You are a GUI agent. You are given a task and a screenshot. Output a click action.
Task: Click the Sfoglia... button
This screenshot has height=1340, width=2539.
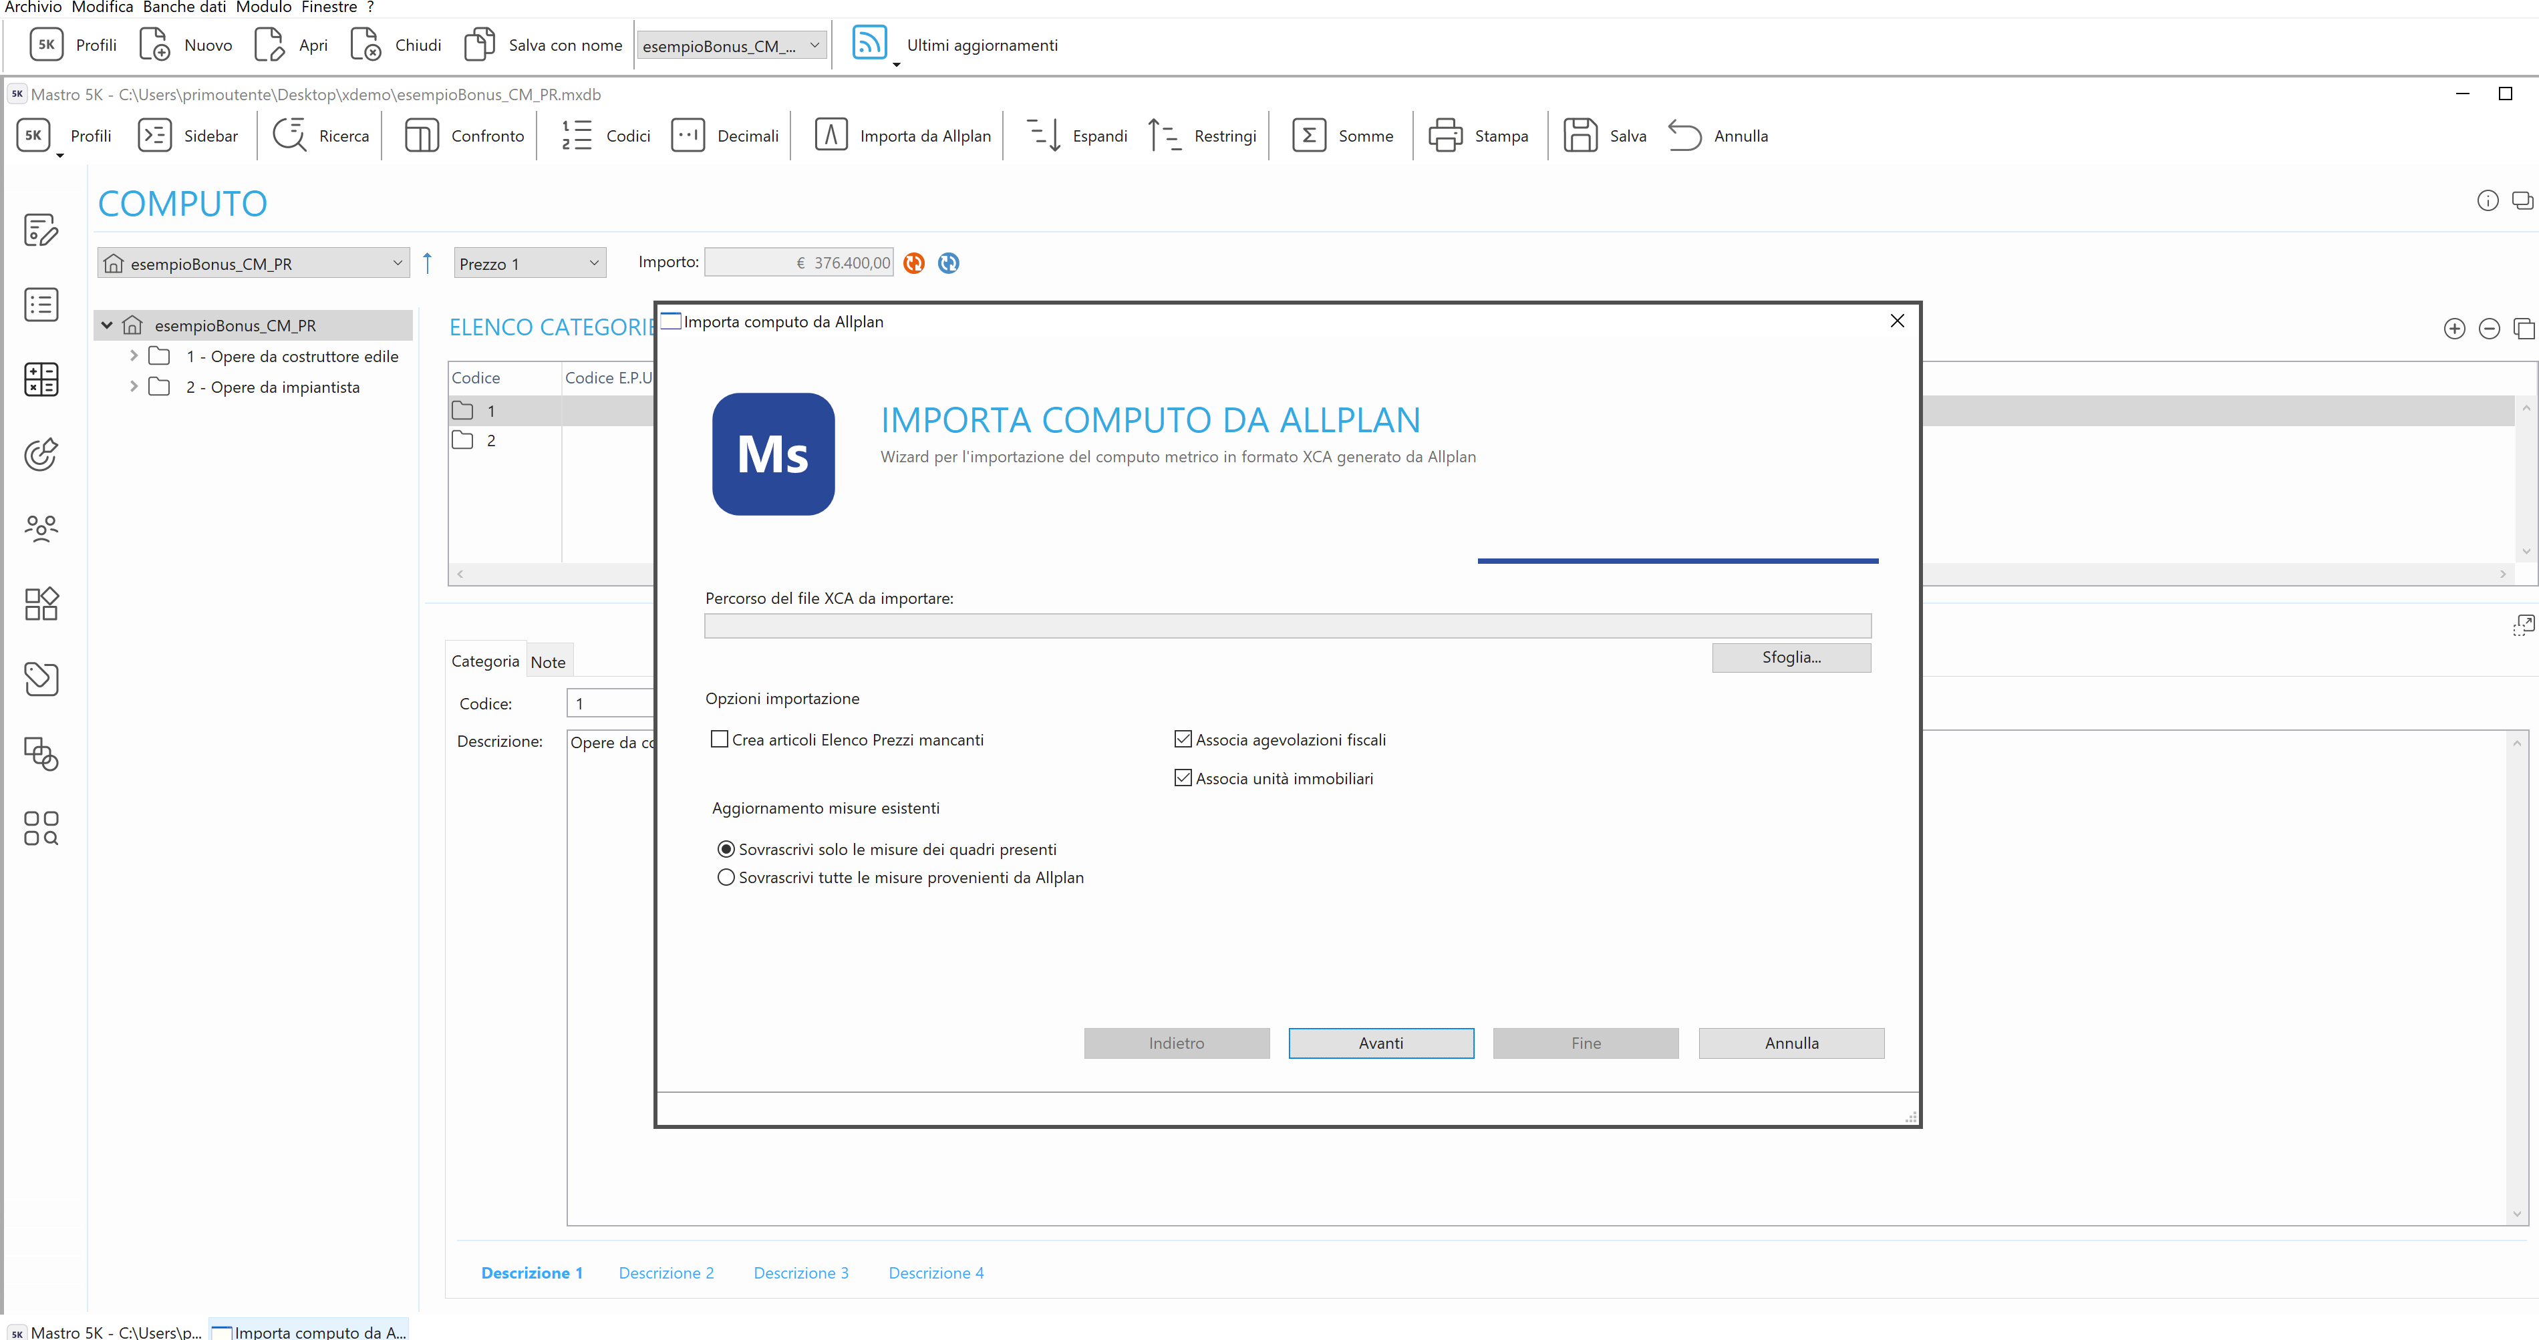[1791, 657]
